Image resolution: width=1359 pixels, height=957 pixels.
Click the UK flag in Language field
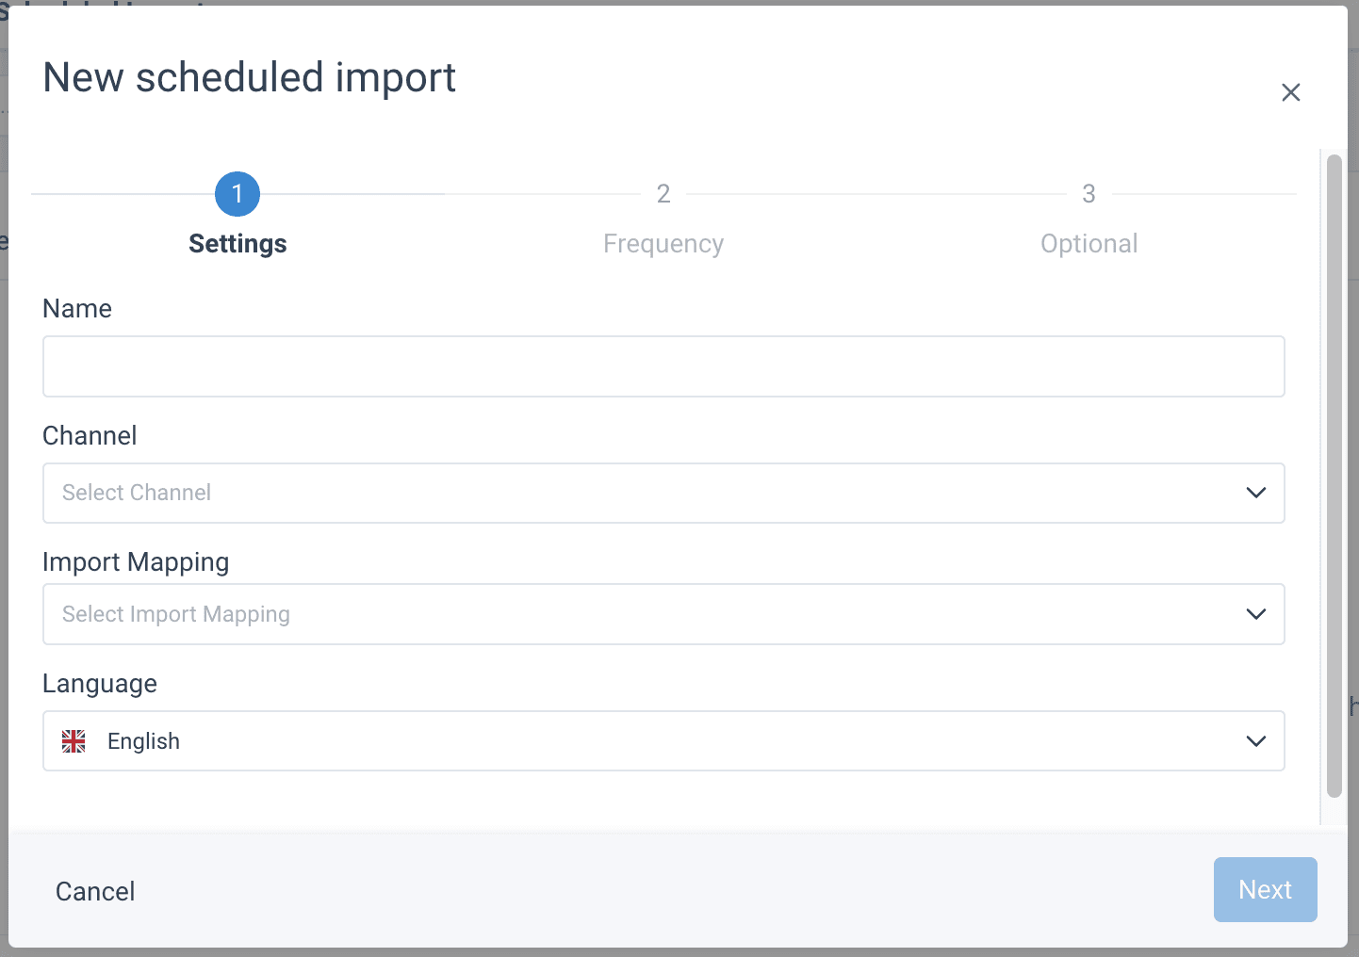coord(74,741)
